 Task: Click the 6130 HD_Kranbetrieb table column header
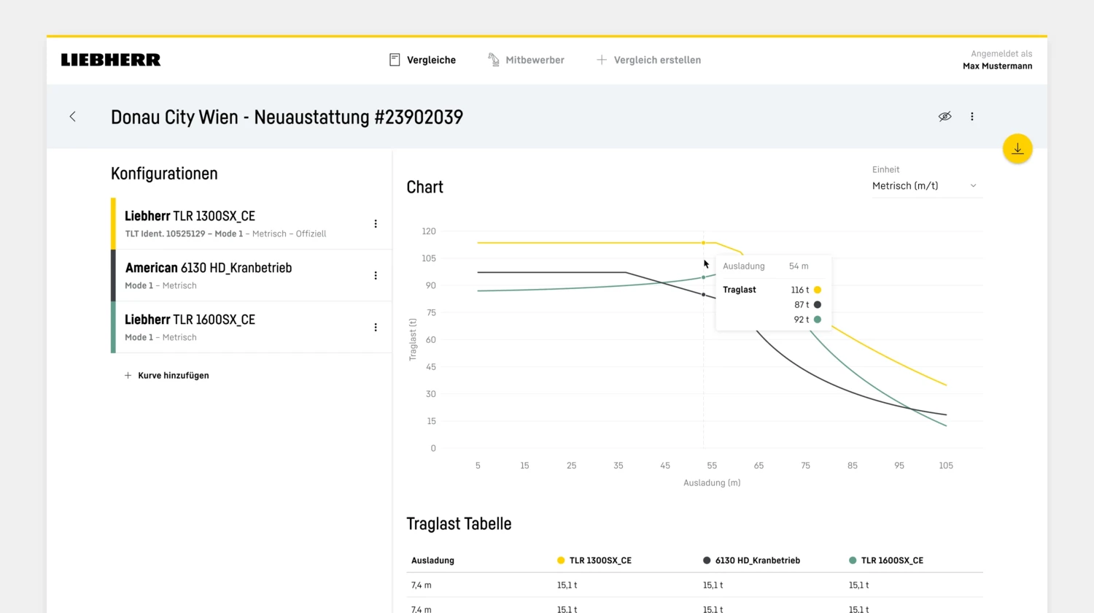coord(751,560)
